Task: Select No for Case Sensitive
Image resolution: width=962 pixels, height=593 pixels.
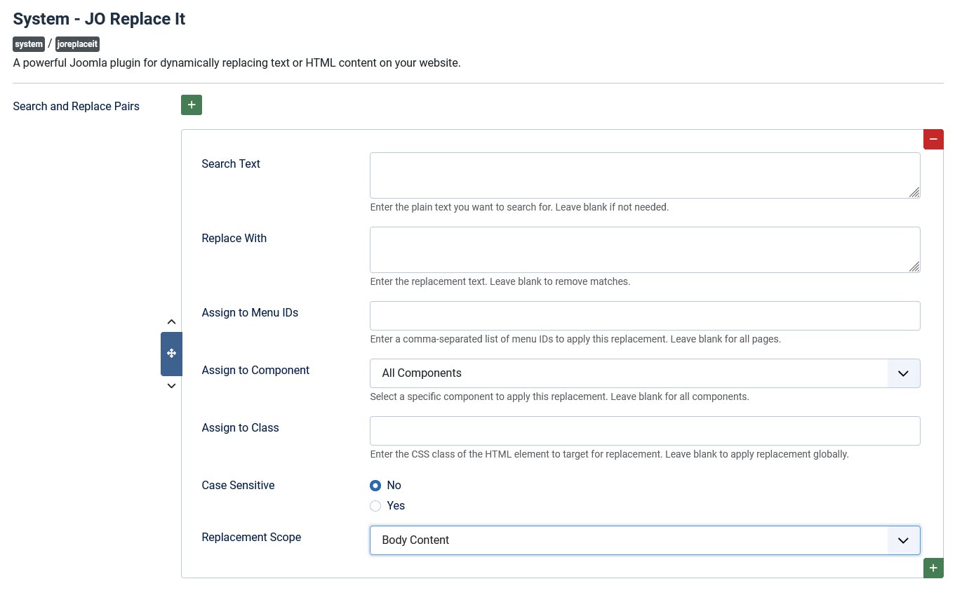Action: [x=376, y=486]
